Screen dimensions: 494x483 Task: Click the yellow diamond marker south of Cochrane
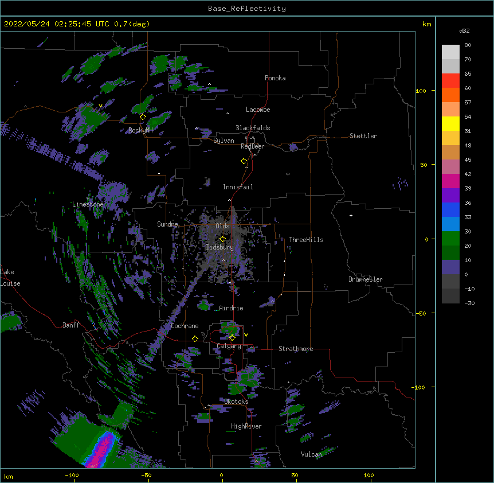pyautogui.click(x=195, y=339)
